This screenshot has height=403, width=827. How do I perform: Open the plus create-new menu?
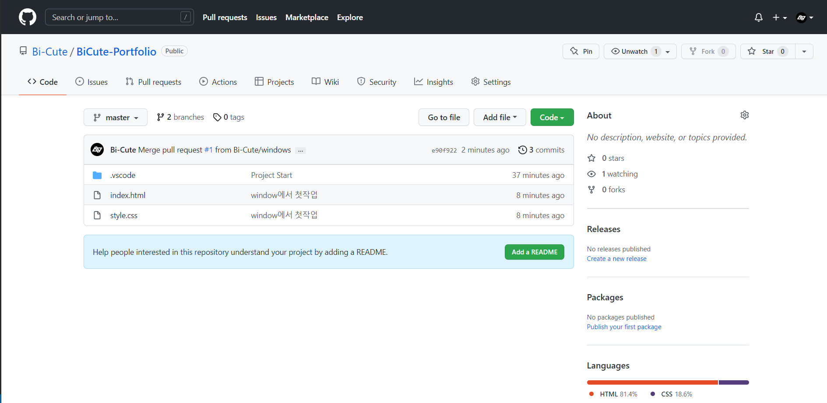[780, 17]
